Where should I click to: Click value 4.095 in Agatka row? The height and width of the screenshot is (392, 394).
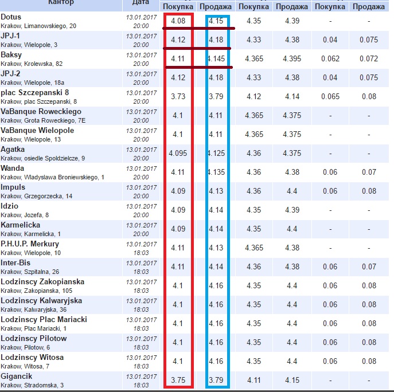(x=178, y=153)
